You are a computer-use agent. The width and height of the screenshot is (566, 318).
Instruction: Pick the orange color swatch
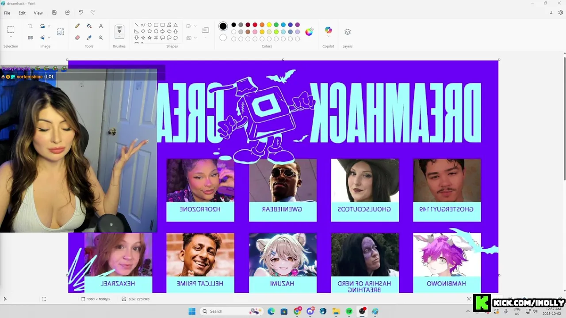click(262, 25)
